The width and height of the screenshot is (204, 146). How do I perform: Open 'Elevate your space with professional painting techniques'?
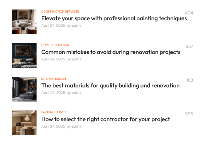(x=114, y=19)
